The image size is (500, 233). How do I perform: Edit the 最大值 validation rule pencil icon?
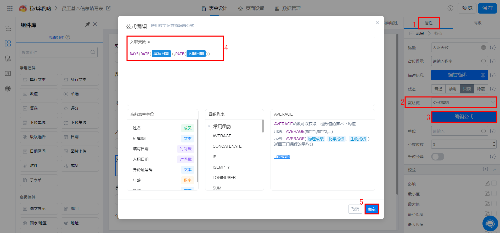pos(487,204)
